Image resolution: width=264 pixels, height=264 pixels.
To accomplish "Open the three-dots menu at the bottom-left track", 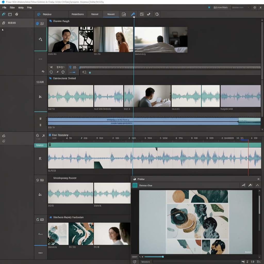I will tap(40, 253).
